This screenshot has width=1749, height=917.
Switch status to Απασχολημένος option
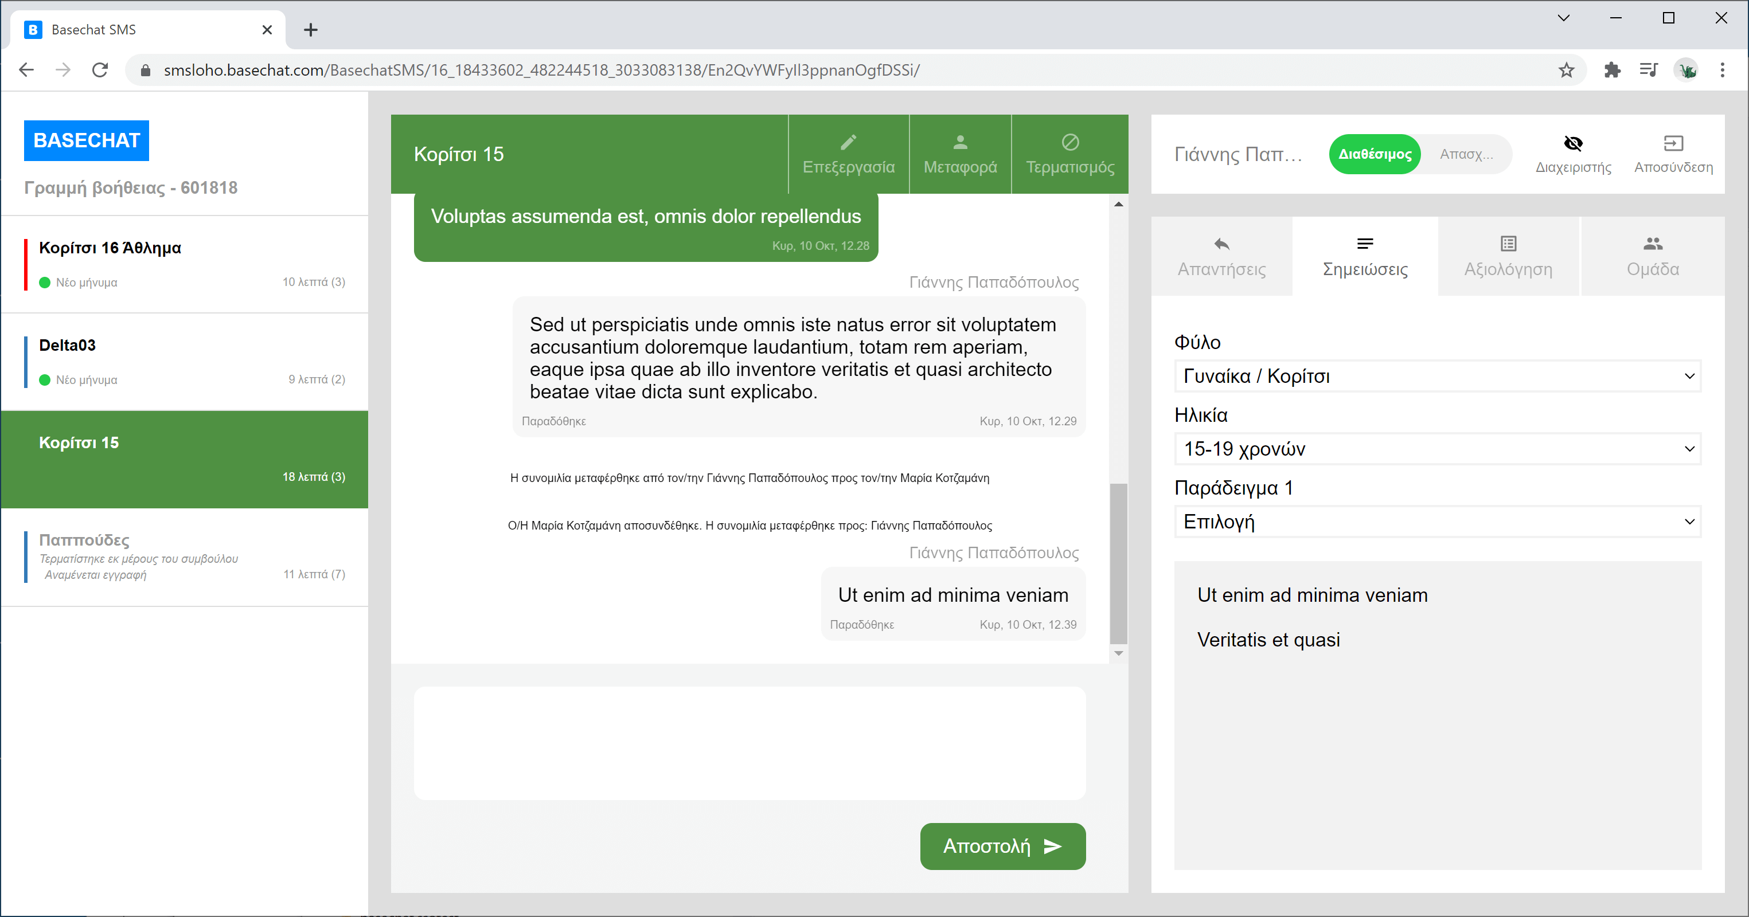point(1466,154)
